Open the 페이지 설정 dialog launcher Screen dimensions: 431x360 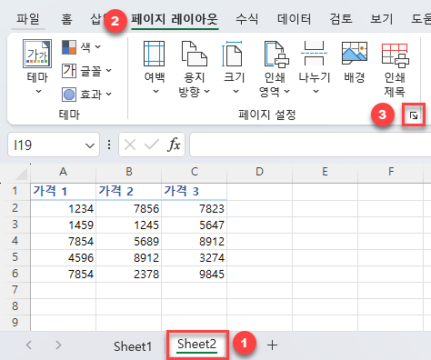[414, 115]
